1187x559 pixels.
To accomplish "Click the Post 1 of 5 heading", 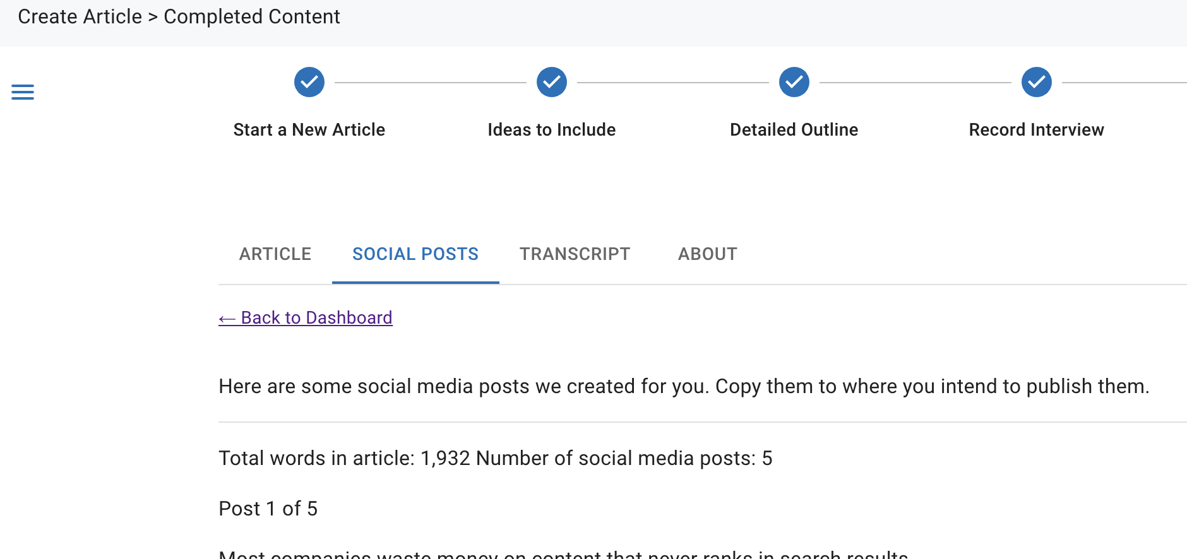I will point(268,509).
